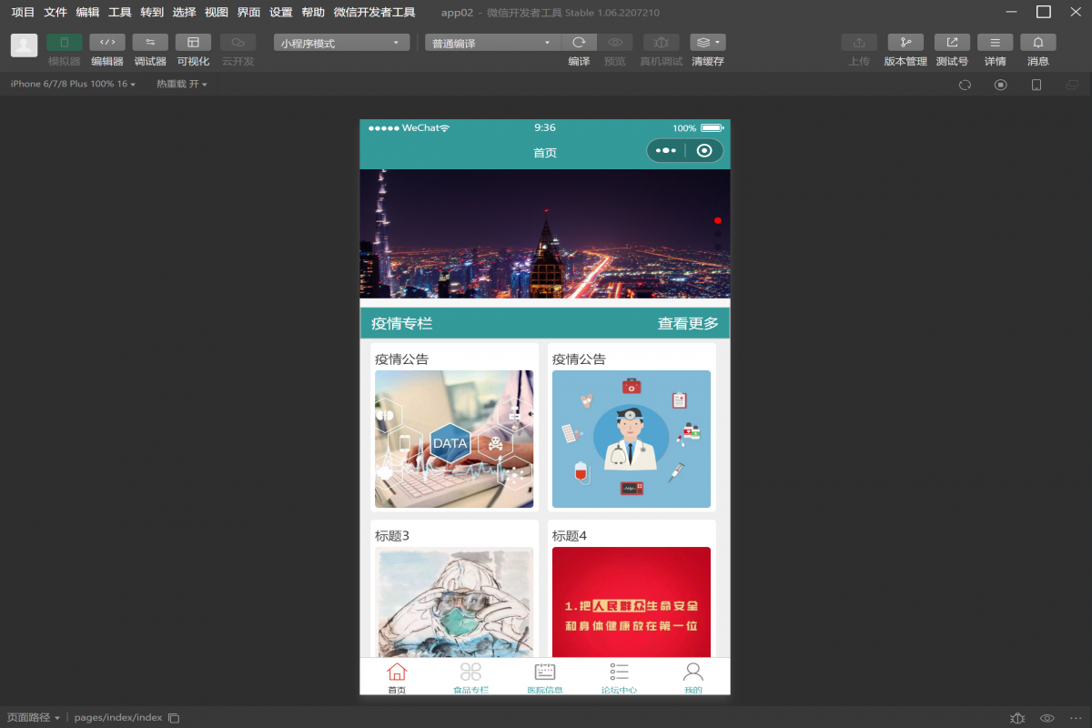Open the 工具 menu

[x=120, y=13]
